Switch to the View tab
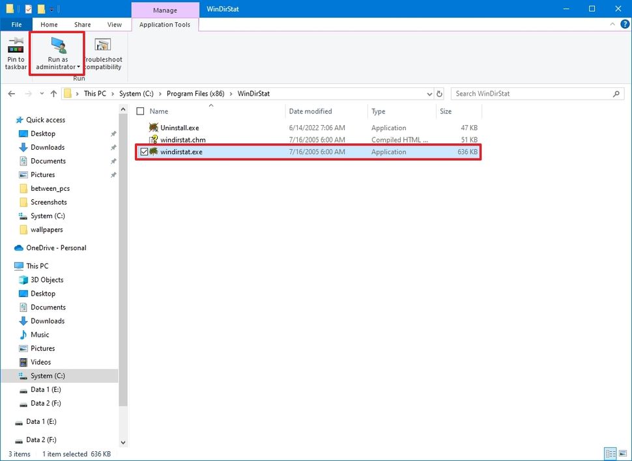 coord(115,24)
